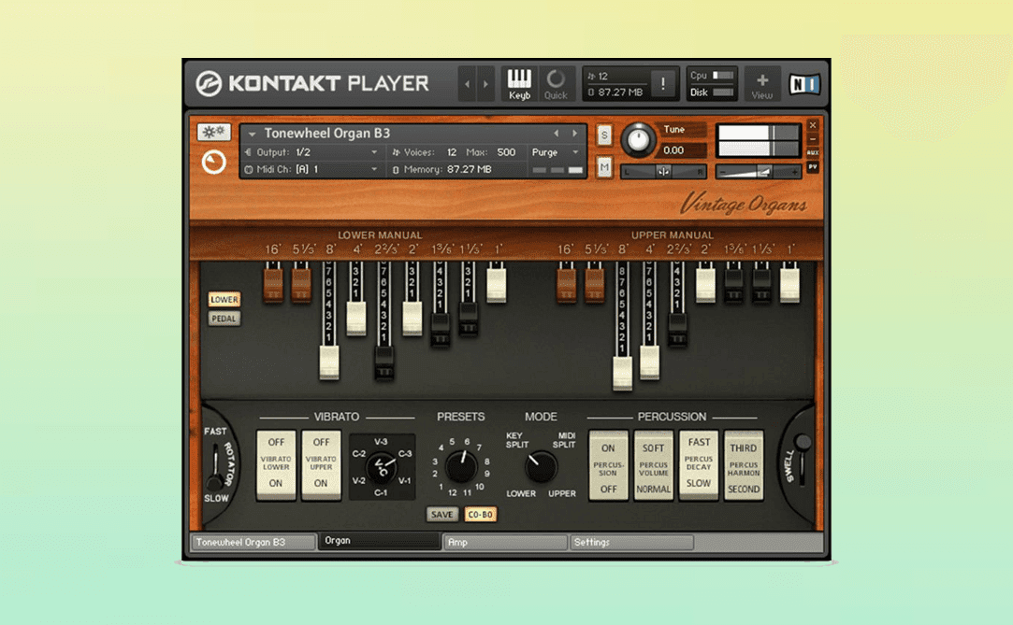
Task: Open the Purge dropdown menu
Action: click(556, 152)
